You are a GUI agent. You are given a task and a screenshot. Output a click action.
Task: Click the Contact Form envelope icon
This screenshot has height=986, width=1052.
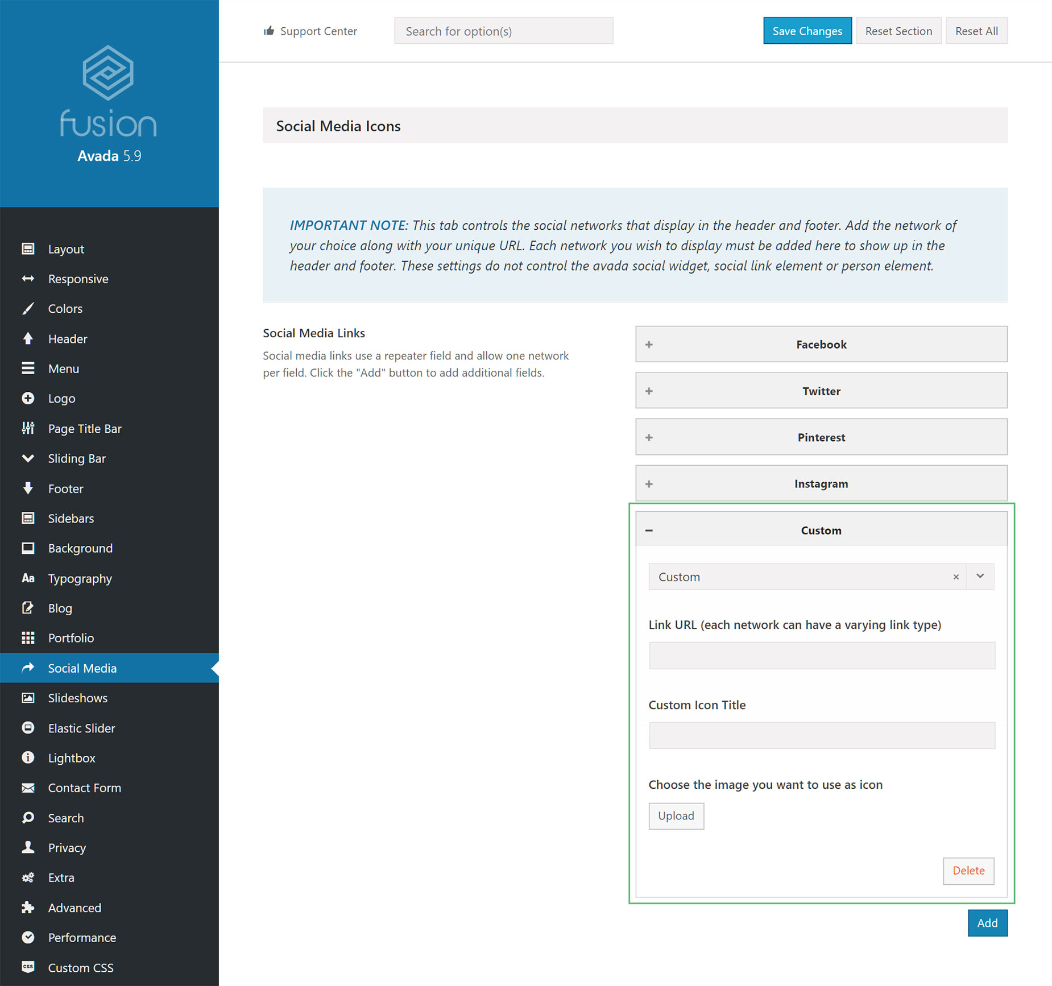tap(28, 788)
